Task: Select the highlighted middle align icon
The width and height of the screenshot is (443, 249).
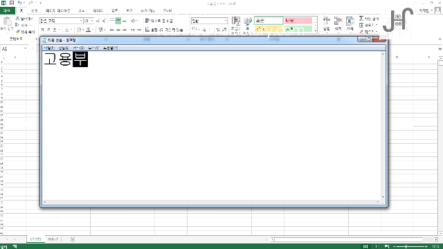Action: (118, 21)
